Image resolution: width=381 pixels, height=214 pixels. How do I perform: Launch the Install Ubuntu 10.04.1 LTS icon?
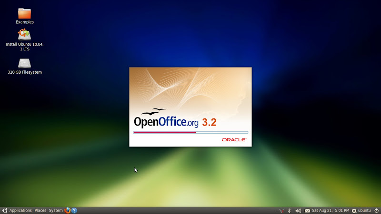pos(24,34)
